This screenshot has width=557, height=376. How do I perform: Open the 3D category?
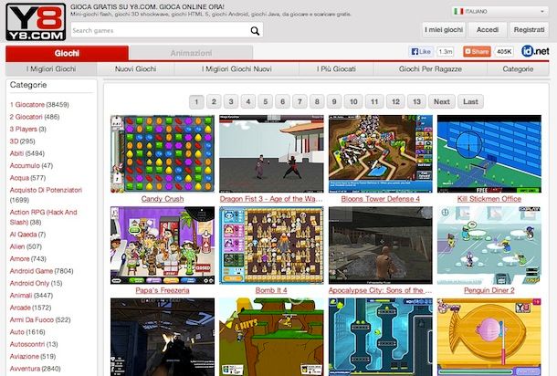click(15, 141)
